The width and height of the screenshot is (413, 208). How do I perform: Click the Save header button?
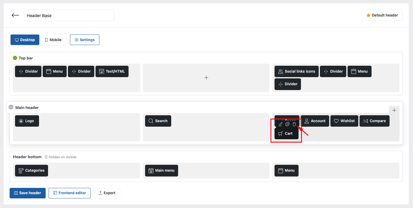point(28,193)
